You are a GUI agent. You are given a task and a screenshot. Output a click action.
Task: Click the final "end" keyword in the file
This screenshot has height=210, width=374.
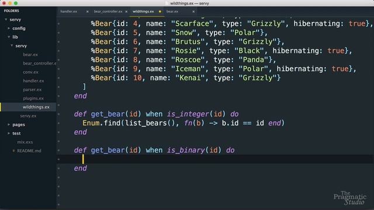(x=81, y=169)
